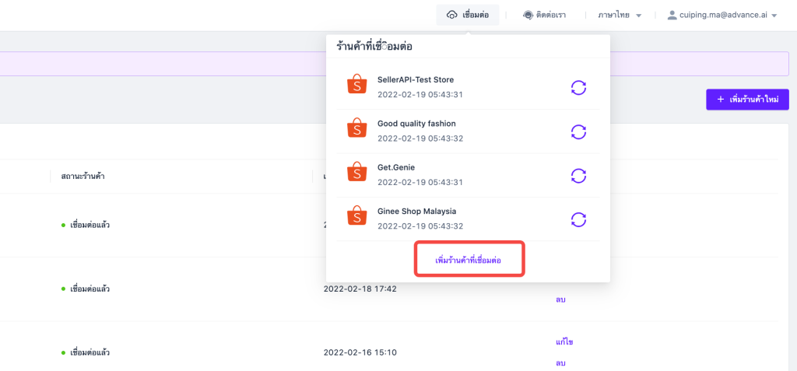This screenshot has width=797, height=371.
Task: Click timestamp under SellerAPI-Test Store
Action: pos(420,95)
